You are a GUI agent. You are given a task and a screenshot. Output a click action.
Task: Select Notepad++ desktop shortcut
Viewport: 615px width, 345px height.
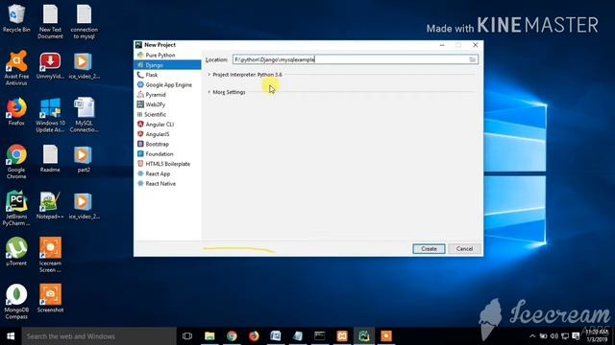[x=50, y=205]
